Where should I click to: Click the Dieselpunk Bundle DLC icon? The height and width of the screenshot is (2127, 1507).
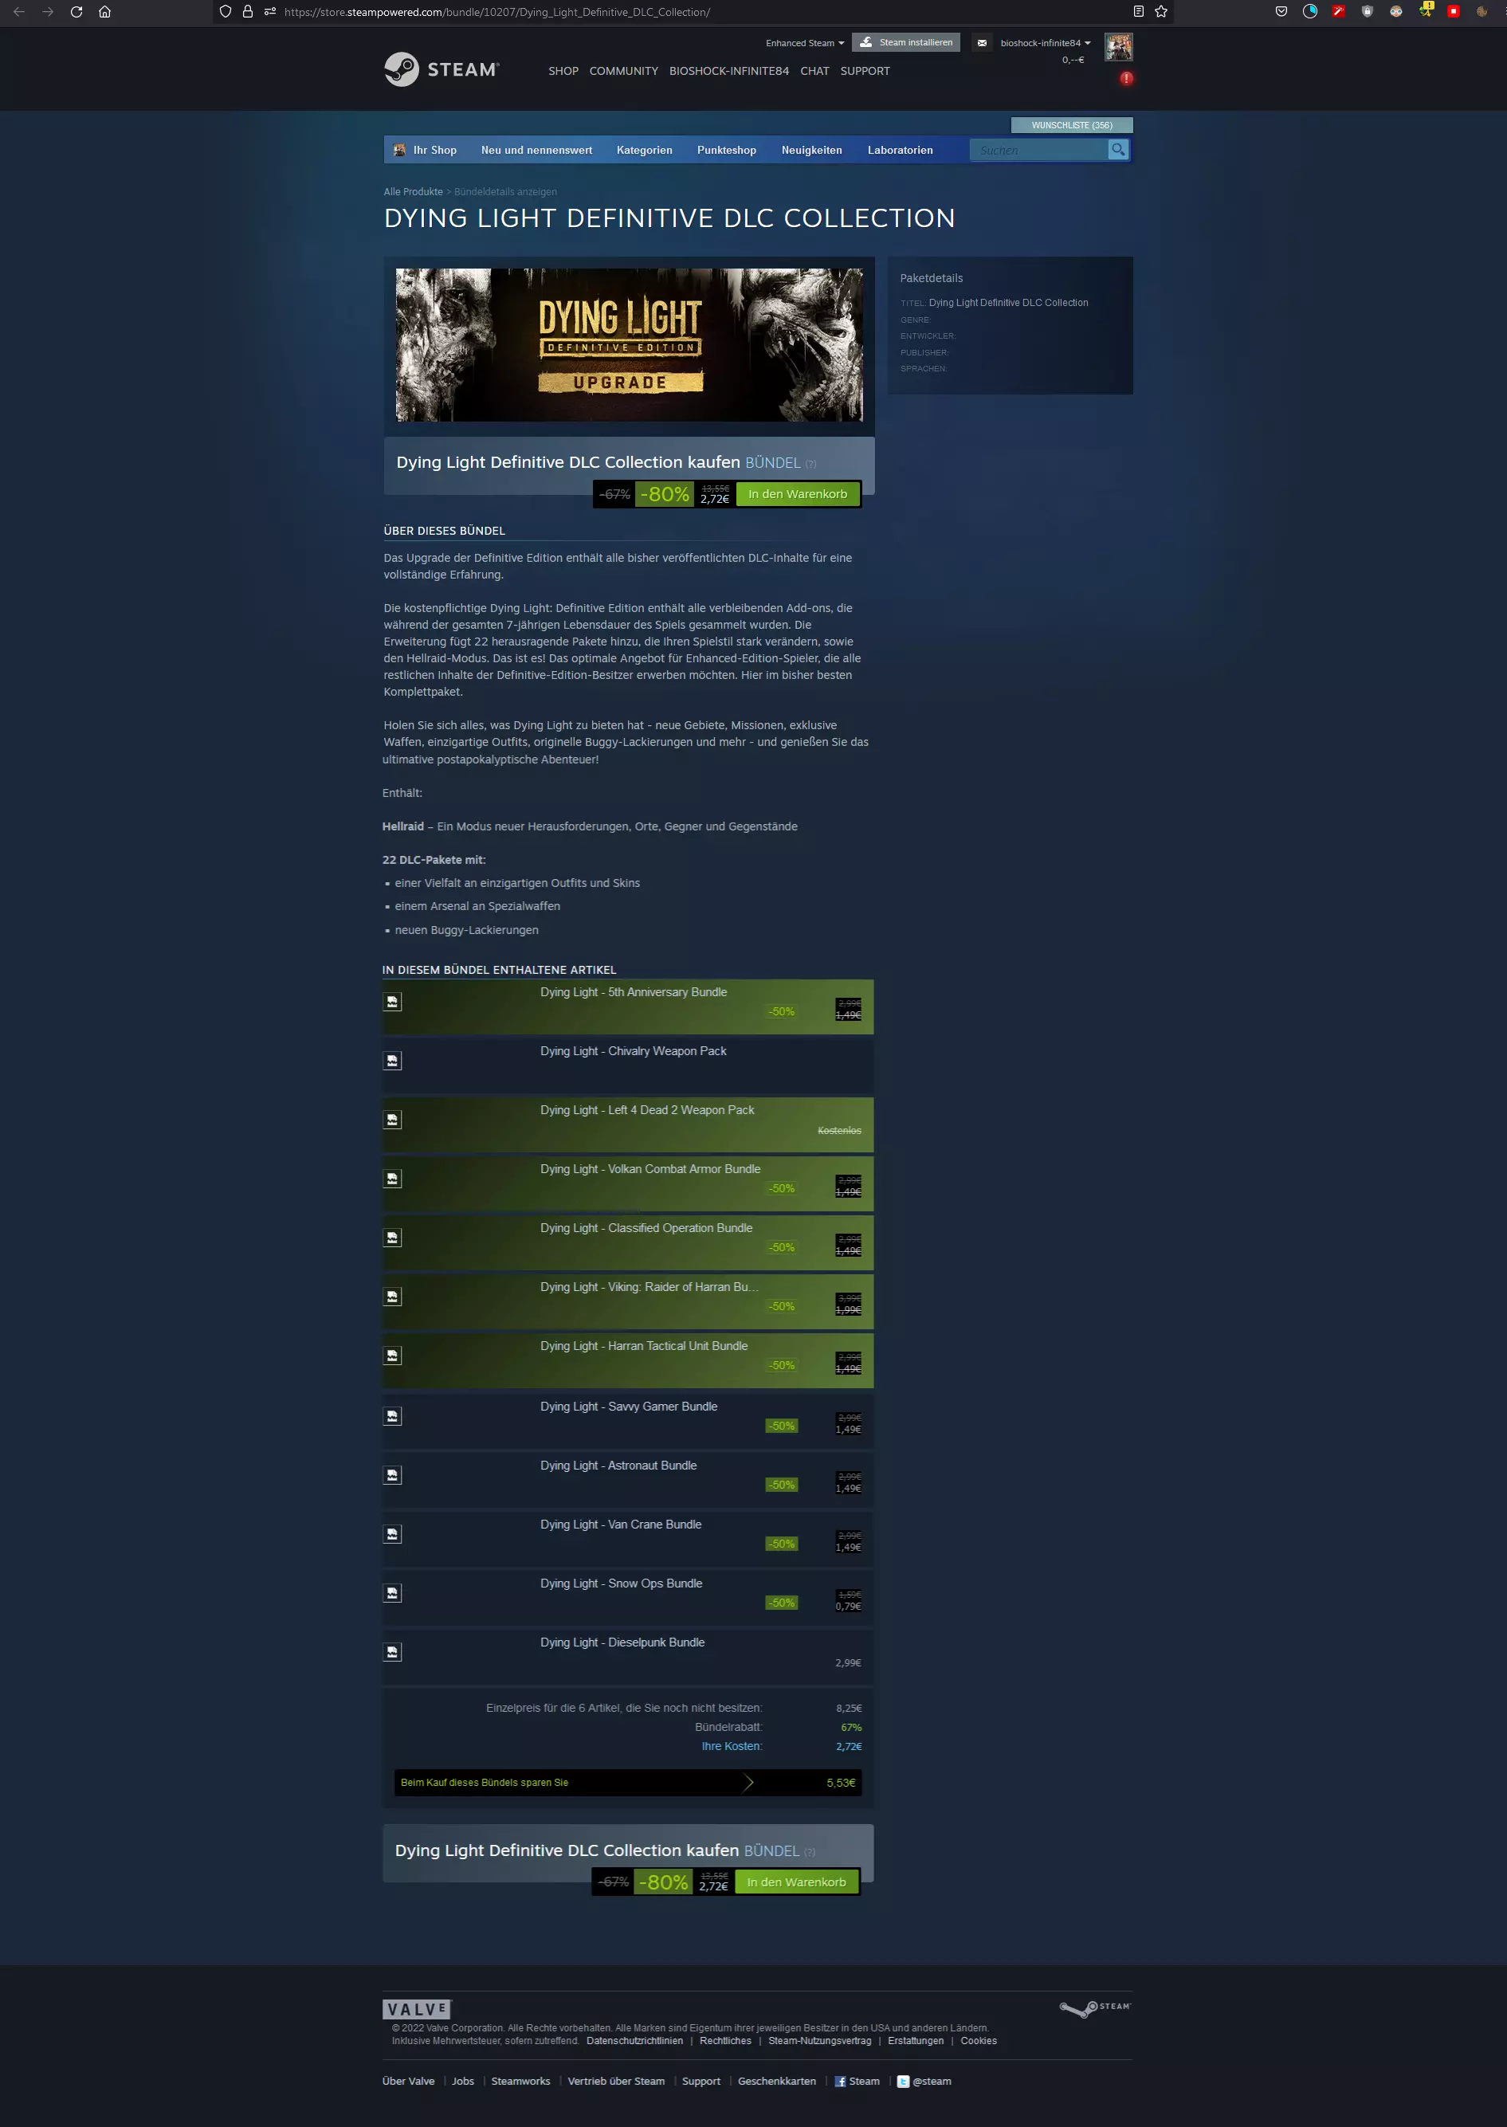click(x=393, y=1652)
